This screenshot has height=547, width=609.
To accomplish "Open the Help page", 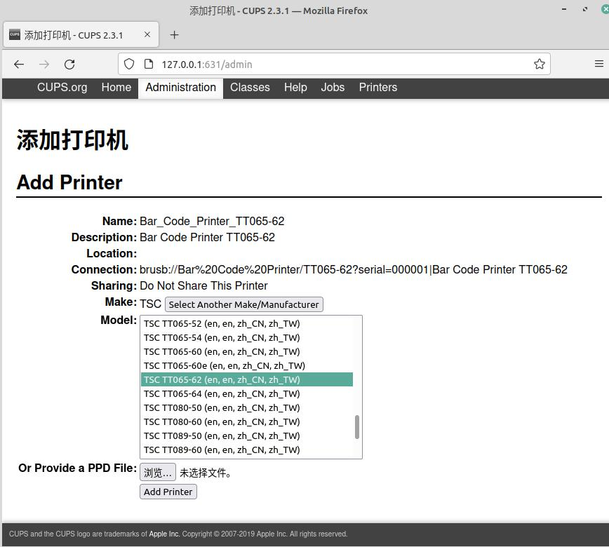I will point(295,88).
